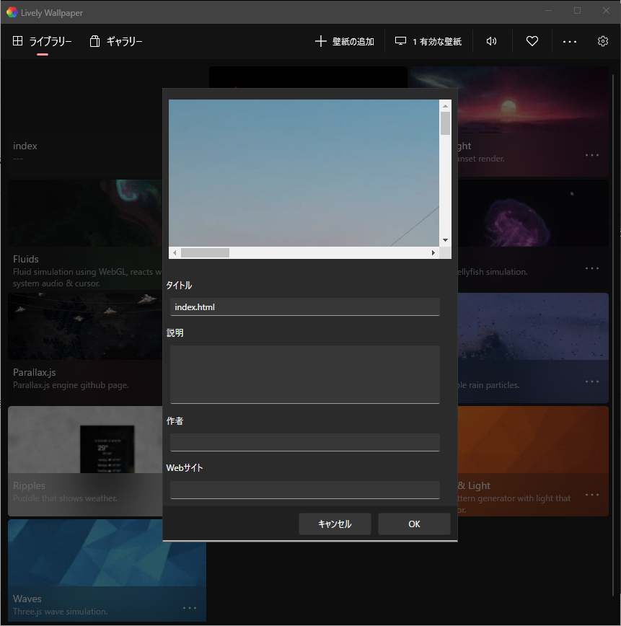This screenshot has height=626, width=621.
Task: Open options for the & Light wallpaper
Action: click(591, 494)
